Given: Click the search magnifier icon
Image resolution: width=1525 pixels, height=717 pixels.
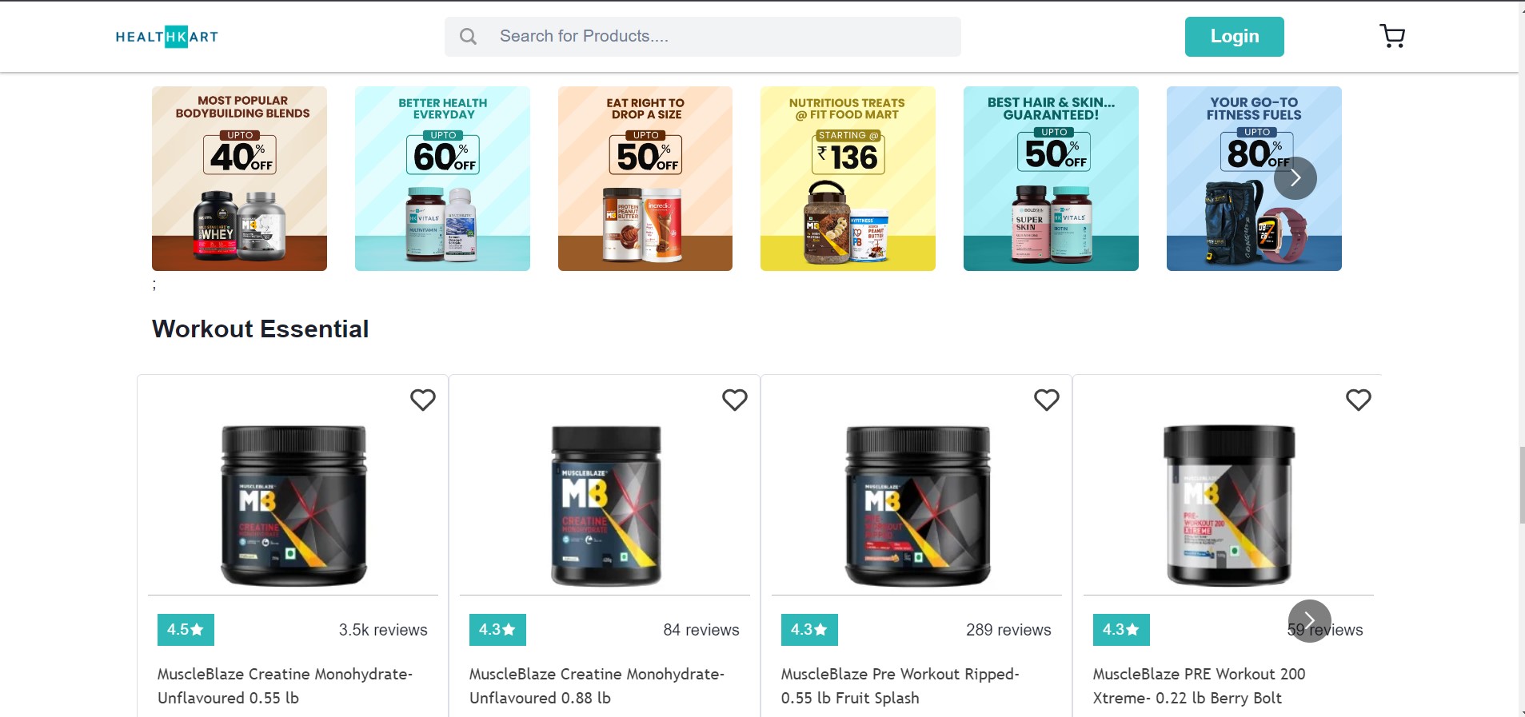Looking at the screenshot, I should pos(469,37).
